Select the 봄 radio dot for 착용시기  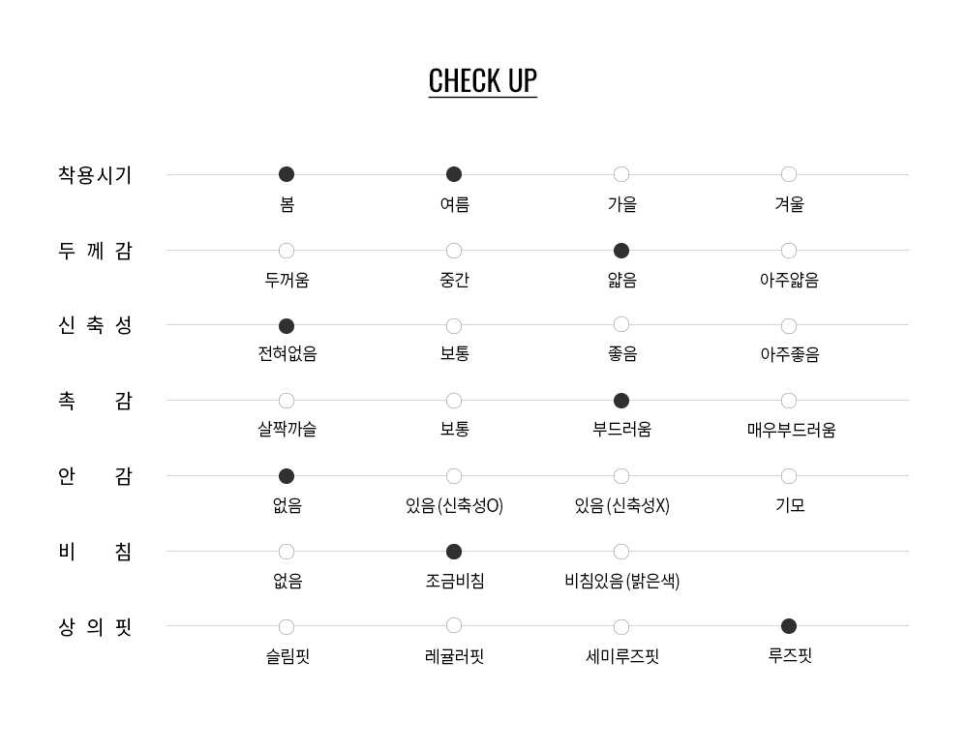[x=287, y=174]
